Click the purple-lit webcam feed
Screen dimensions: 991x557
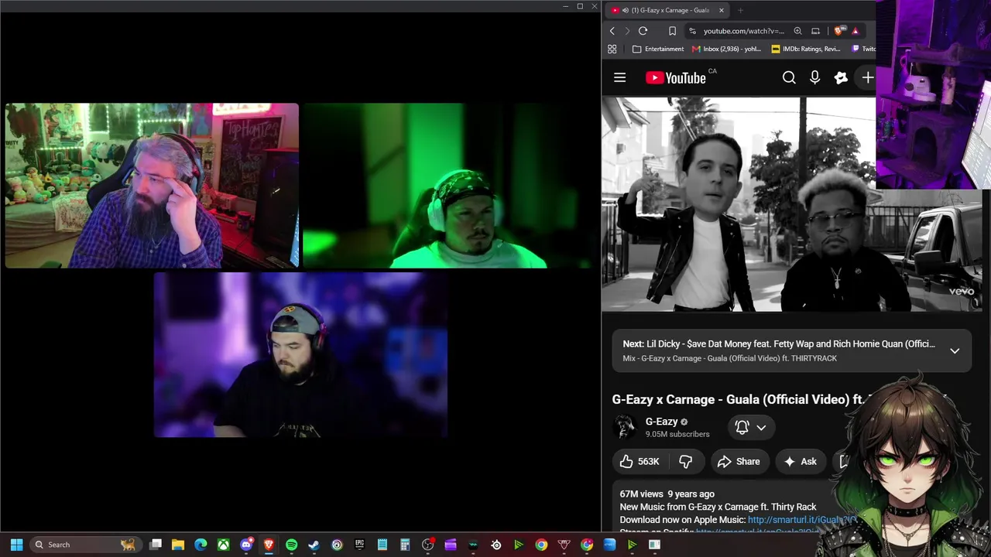300,355
